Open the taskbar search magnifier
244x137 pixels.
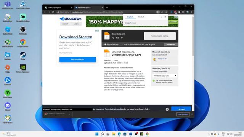coord(103,134)
